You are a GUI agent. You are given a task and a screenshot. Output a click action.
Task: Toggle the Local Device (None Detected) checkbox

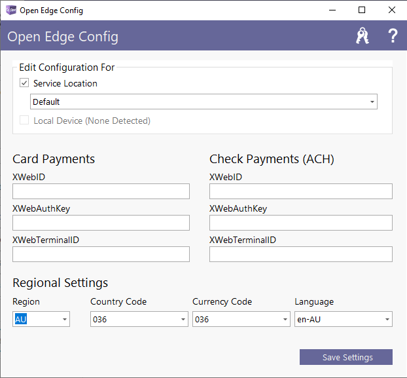pyautogui.click(x=24, y=121)
